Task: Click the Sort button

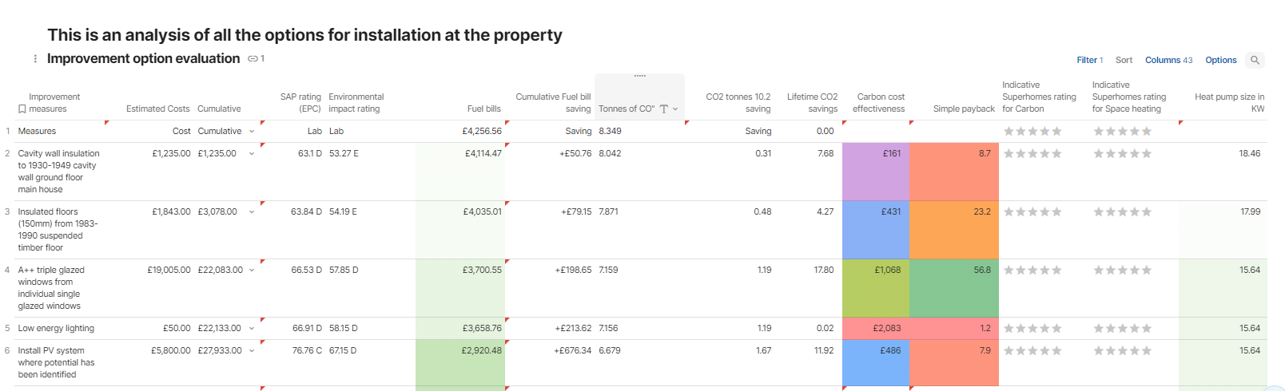Action: [1124, 60]
